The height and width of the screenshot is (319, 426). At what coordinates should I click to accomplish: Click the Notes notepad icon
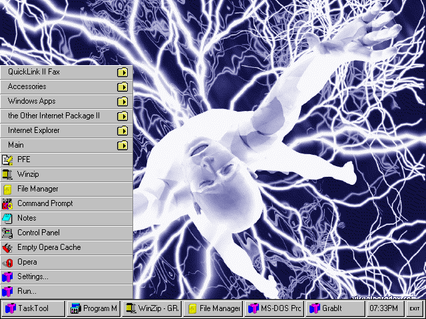pyautogui.click(x=7, y=218)
